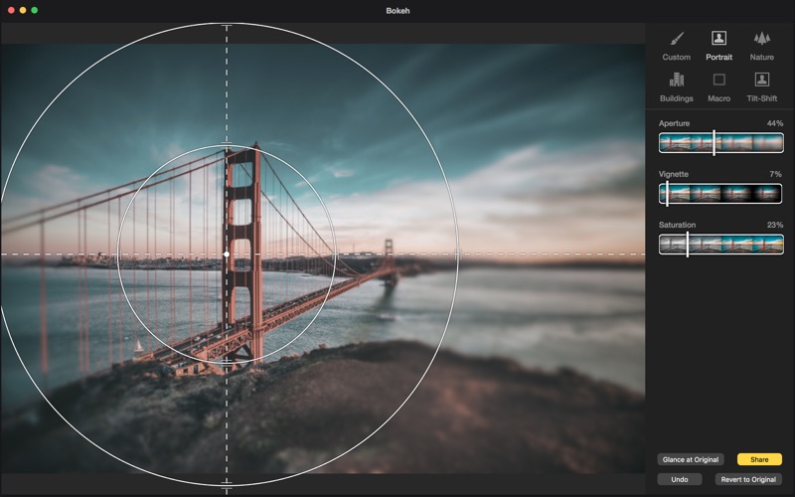Image resolution: width=795 pixels, height=497 pixels.
Task: Click the Aperture slider white handle
Action: pos(714,143)
